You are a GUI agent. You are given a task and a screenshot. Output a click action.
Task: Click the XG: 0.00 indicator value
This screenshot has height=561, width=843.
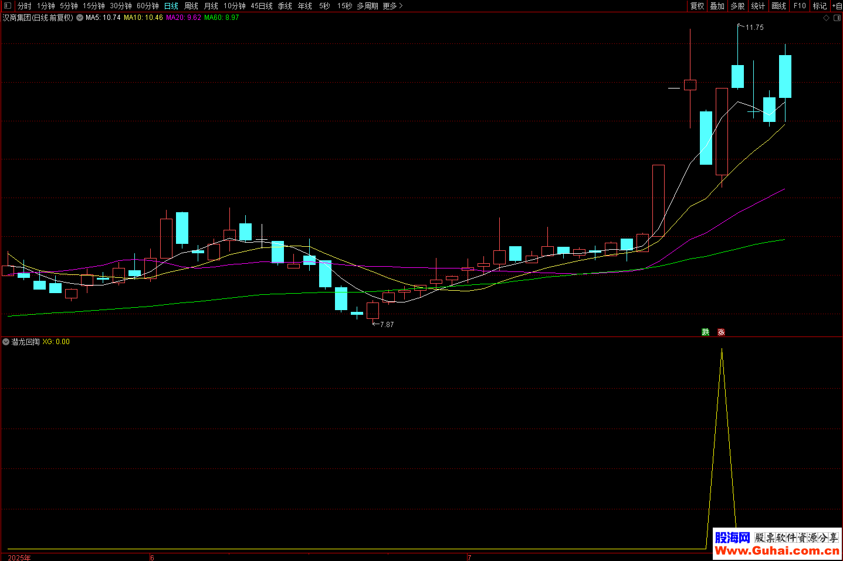[56, 342]
